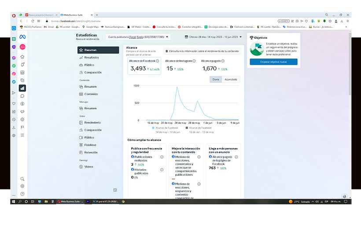This screenshot has height=226, width=361.
Task: Select the Alcance de Facebook metric card
Action: [144, 66]
